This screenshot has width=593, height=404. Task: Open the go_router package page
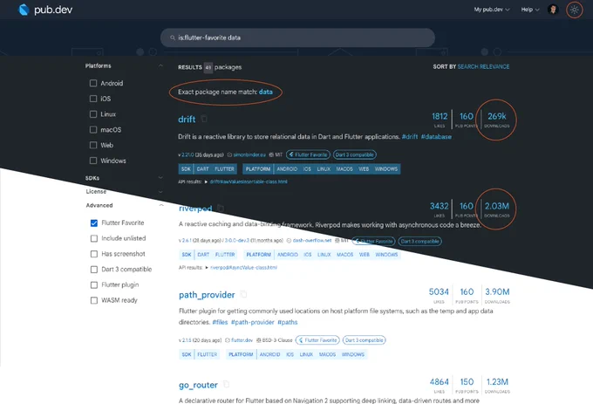point(198,385)
